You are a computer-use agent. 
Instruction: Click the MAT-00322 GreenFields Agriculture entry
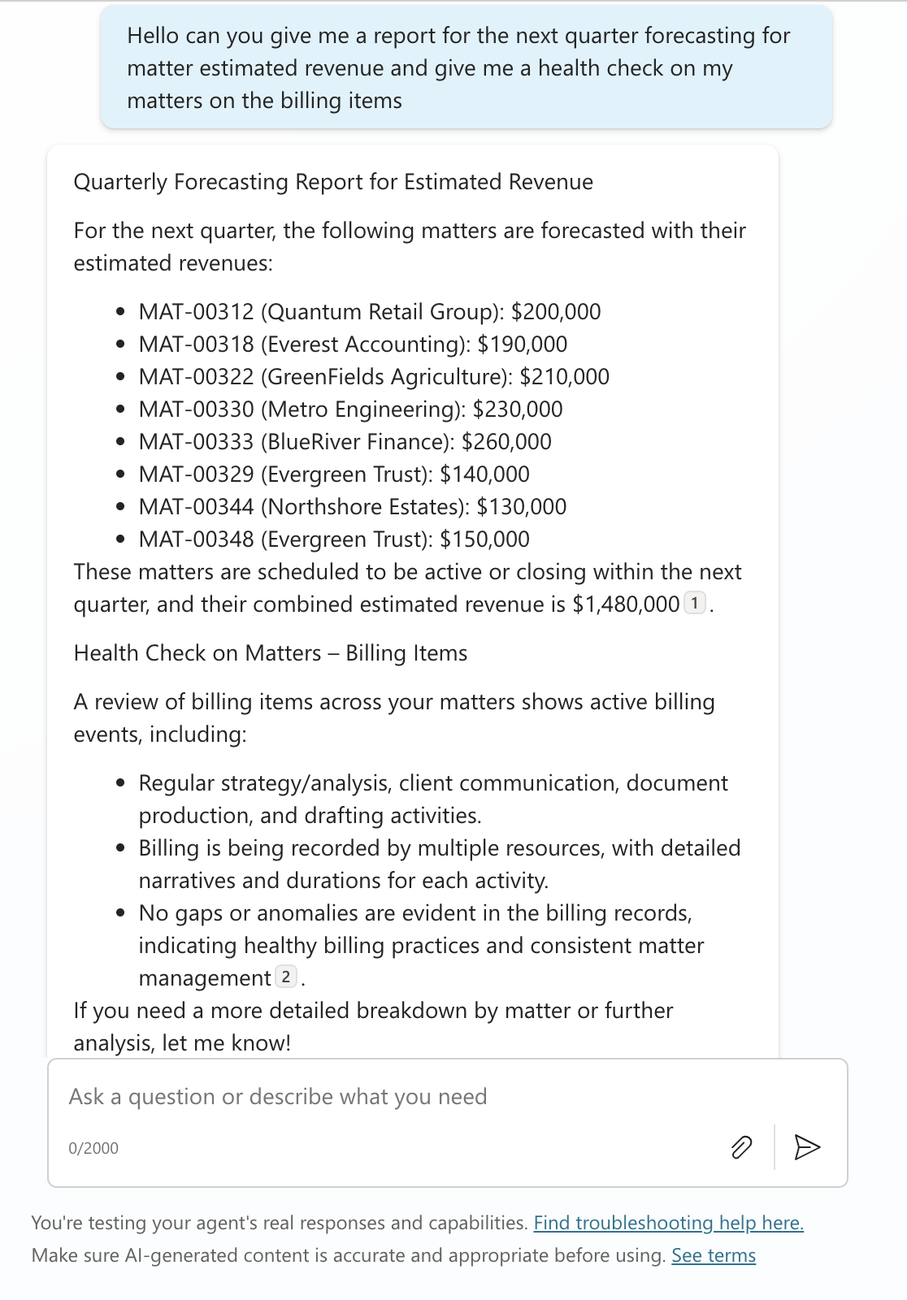point(374,377)
